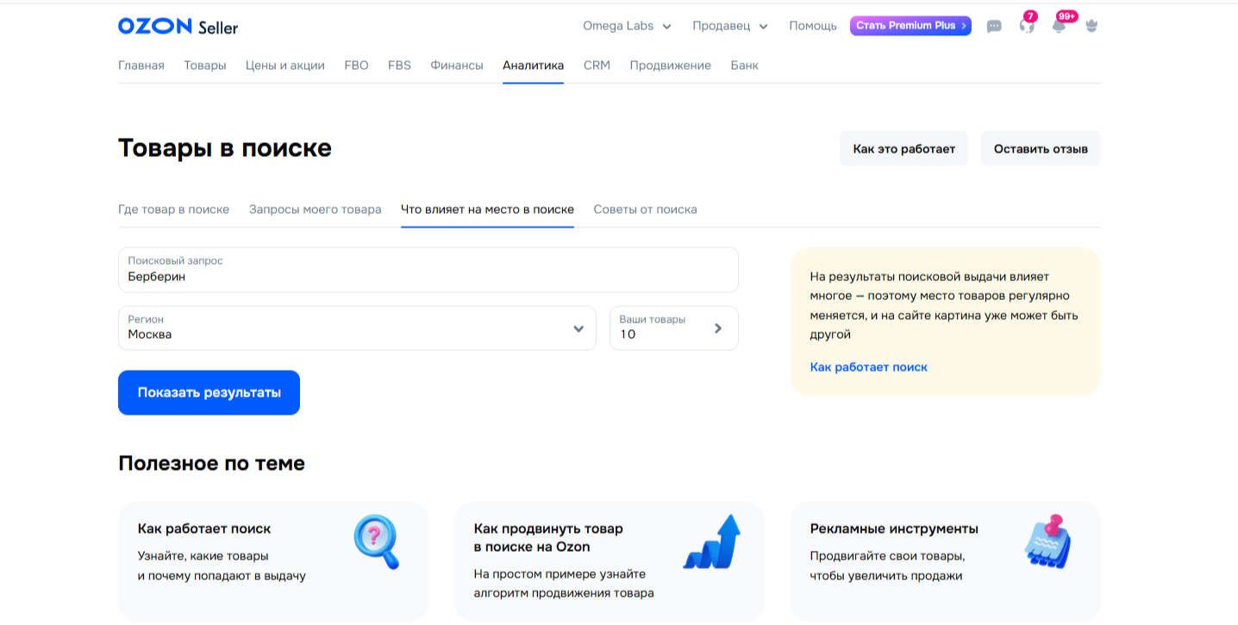The height and width of the screenshot is (625, 1238).
Task: Expand the Omega Labs account dropdown
Action: (627, 26)
